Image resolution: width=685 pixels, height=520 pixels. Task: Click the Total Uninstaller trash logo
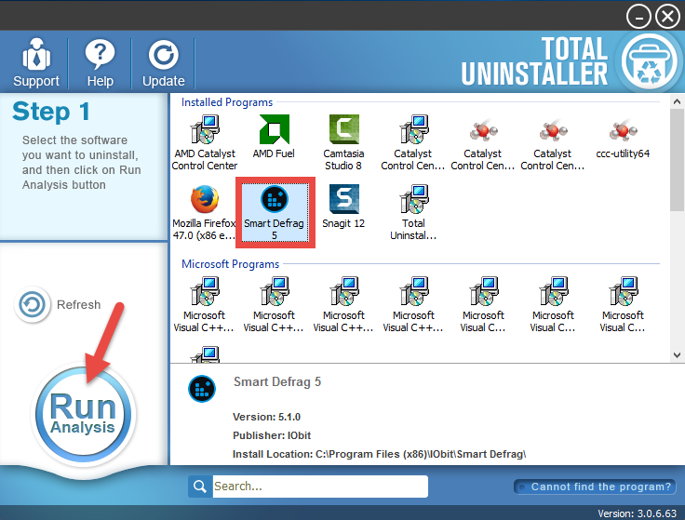tap(649, 61)
